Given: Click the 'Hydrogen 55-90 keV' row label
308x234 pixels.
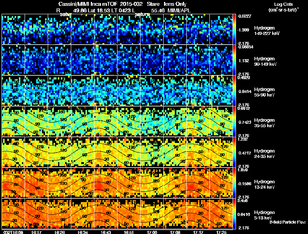Looking at the screenshot, I should (264, 92).
